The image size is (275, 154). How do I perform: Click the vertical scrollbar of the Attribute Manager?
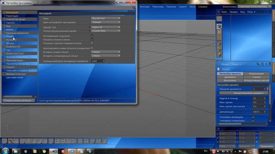point(270,103)
